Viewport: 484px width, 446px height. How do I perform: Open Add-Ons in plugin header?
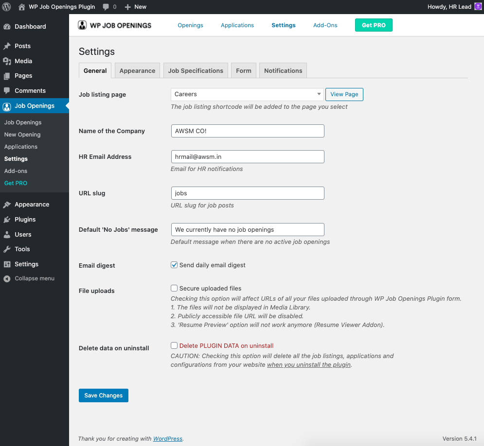point(325,25)
